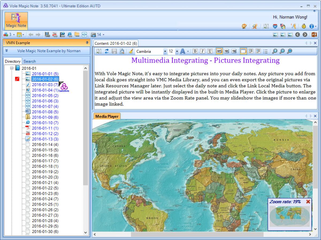Click the Internet Explorer web link icon
Viewport: 321px width, 240px height.
coord(70,35)
